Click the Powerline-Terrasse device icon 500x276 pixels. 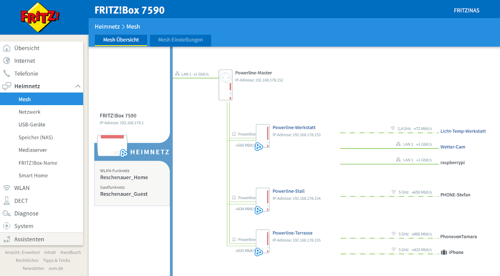click(x=263, y=241)
